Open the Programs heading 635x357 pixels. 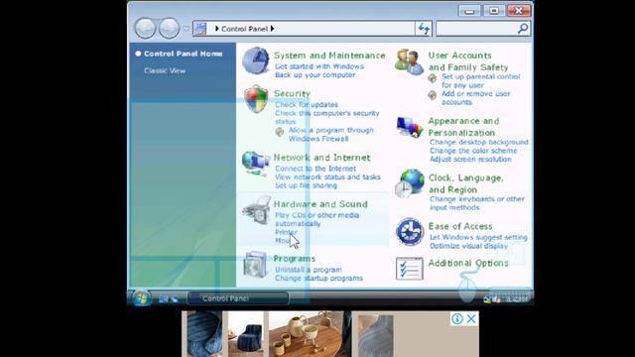(x=294, y=258)
